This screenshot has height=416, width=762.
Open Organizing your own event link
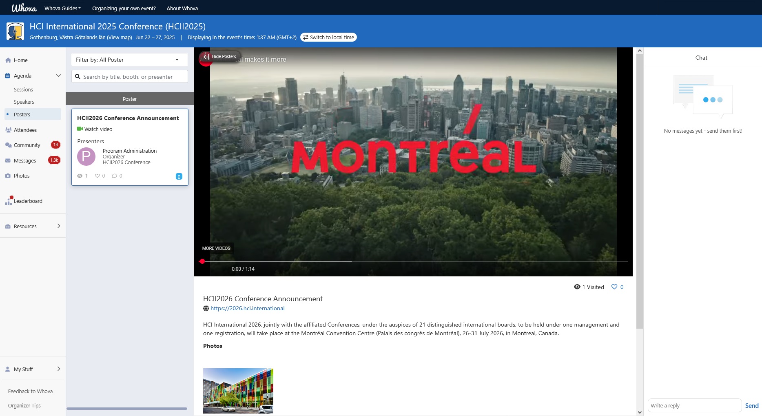[124, 8]
